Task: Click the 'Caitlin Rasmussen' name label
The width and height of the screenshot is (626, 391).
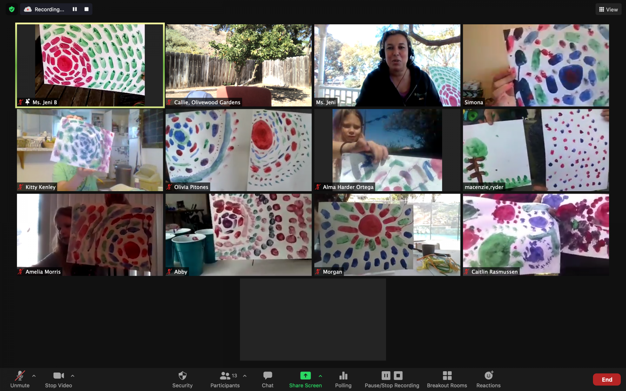Action: click(x=494, y=272)
